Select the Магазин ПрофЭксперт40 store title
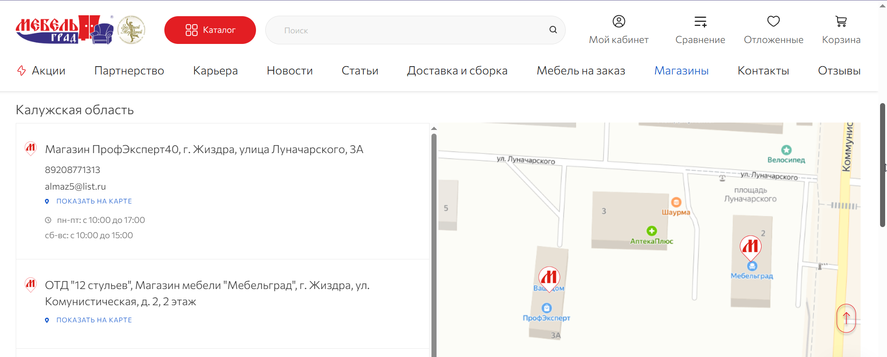The width and height of the screenshot is (887, 357). tap(204, 149)
